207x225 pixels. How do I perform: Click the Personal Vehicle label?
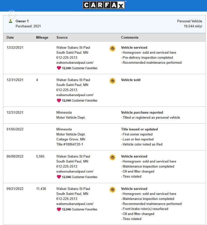pyautogui.click(x=190, y=21)
